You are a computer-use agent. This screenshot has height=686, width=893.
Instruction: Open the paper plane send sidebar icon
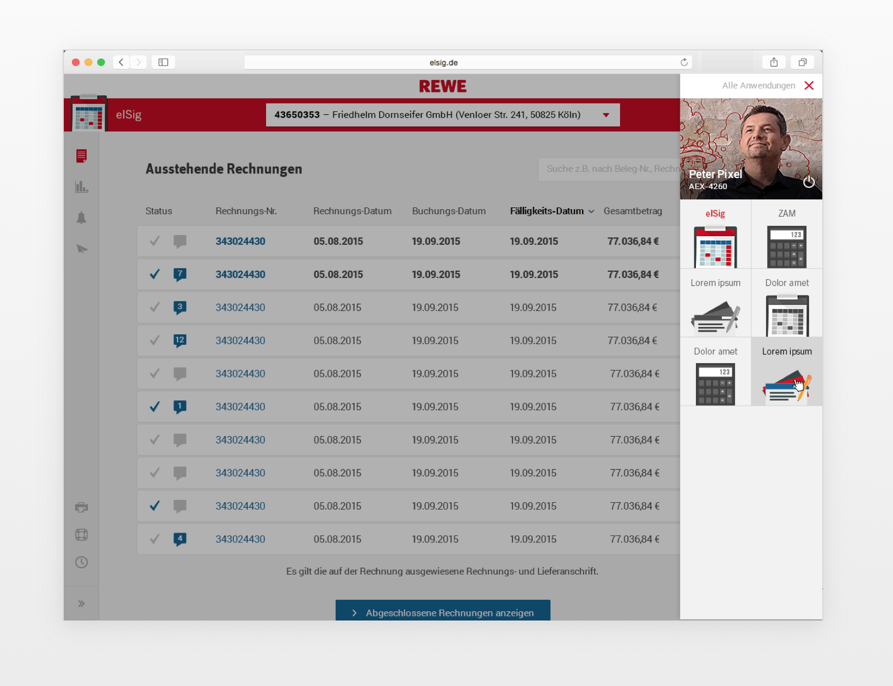point(82,249)
